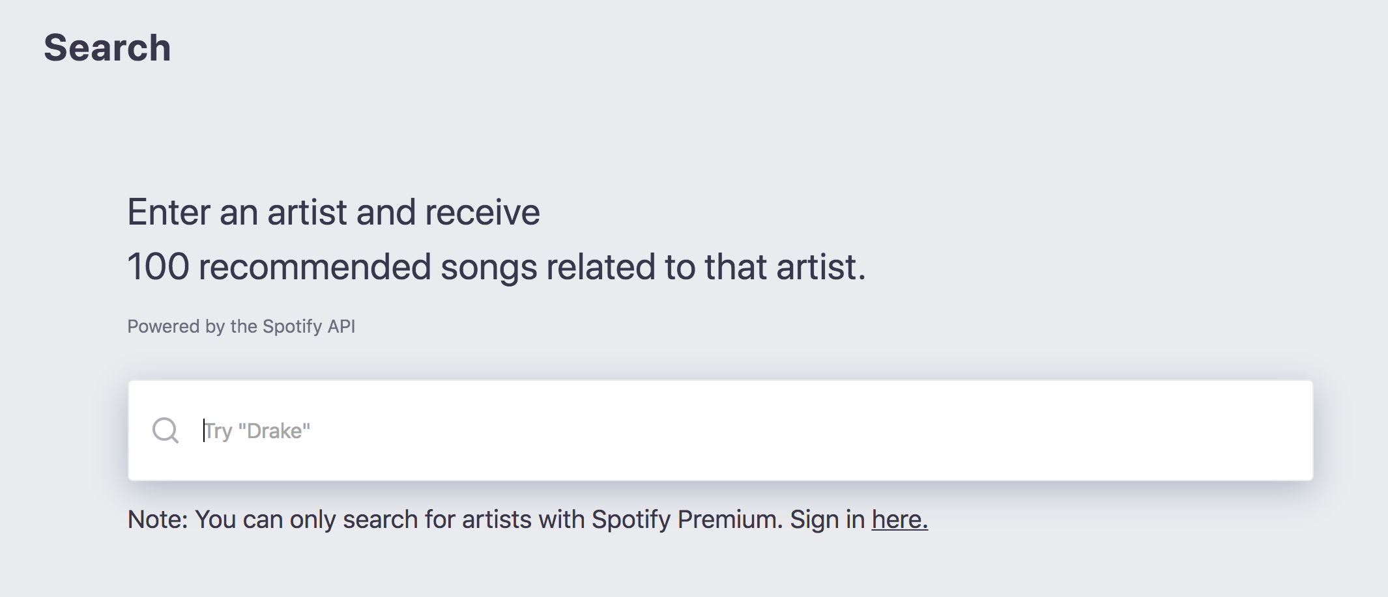Click the "100 recommended songs" headline line

coord(497,267)
